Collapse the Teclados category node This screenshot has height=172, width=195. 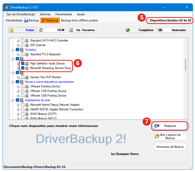pos(13,50)
